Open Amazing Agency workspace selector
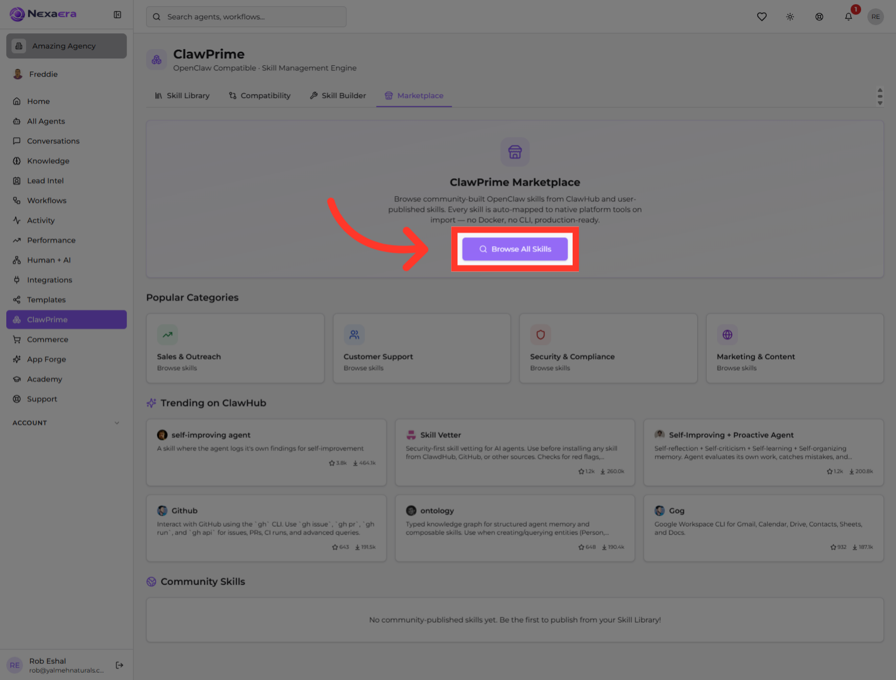This screenshot has width=896, height=680. click(66, 46)
